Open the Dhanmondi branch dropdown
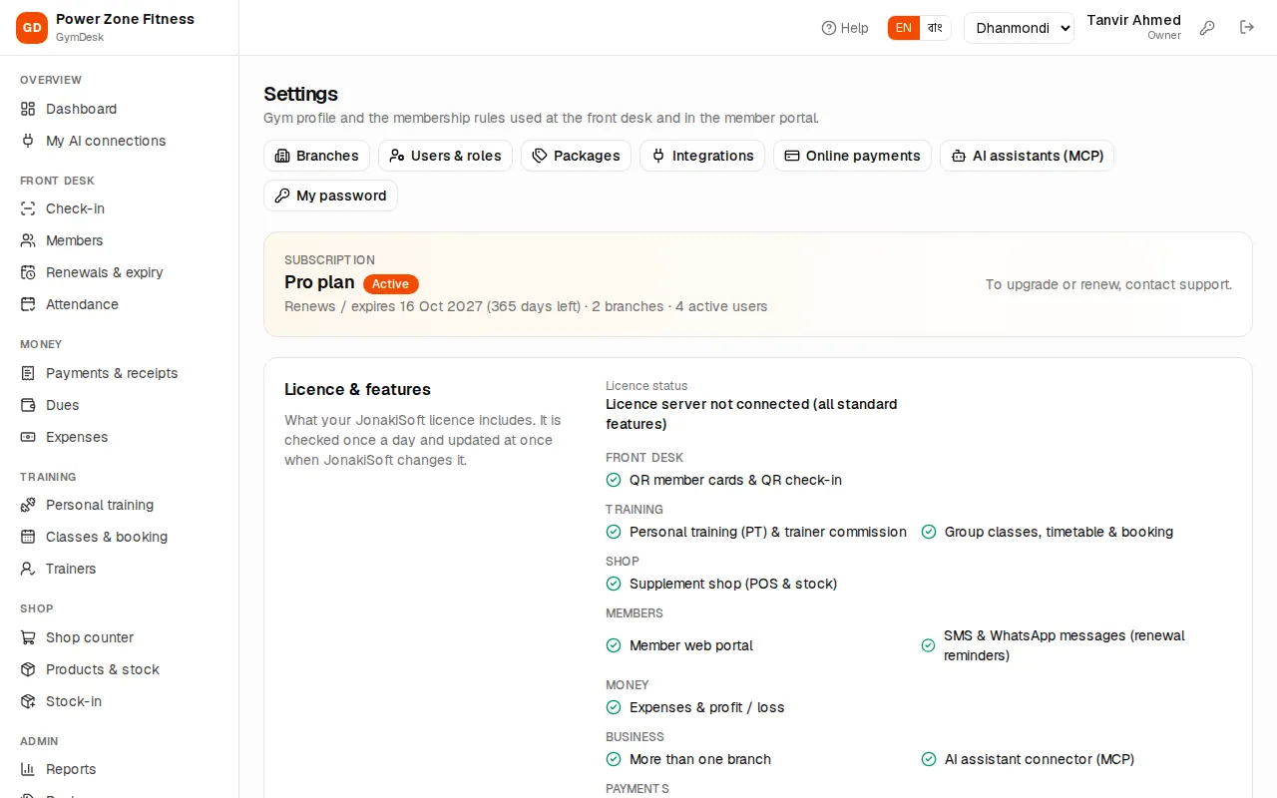The width and height of the screenshot is (1277, 798). (1019, 28)
